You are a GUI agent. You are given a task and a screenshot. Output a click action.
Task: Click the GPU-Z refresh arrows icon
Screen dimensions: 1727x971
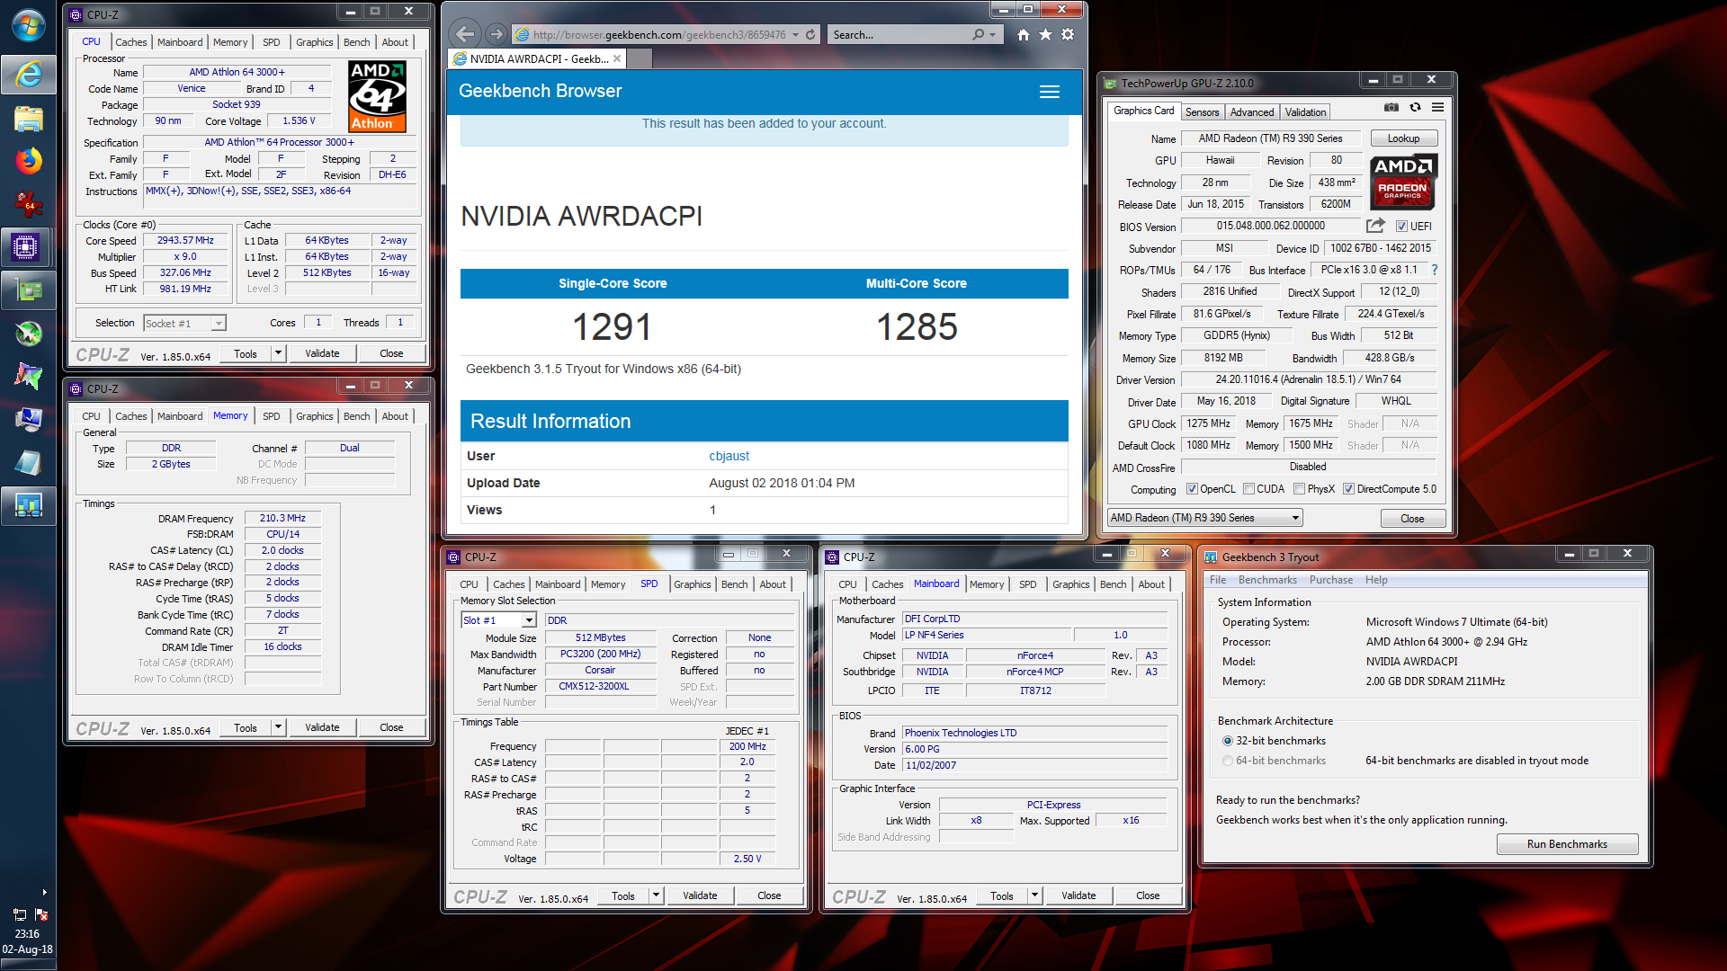[1415, 107]
